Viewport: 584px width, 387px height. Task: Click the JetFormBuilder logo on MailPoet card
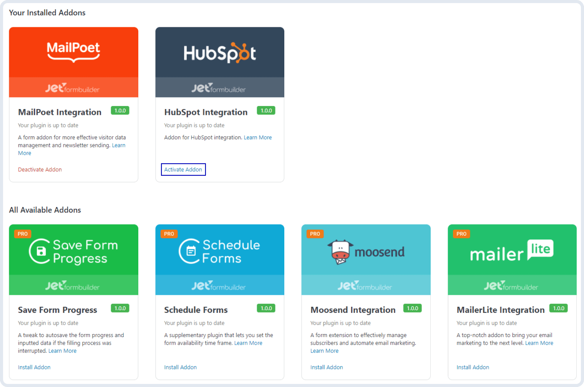(x=73, y=88)
